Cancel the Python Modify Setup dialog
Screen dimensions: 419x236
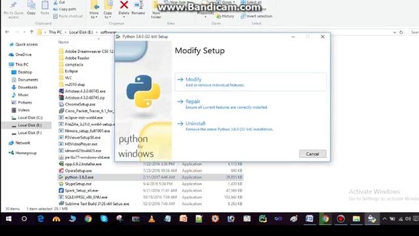(312, 154)
